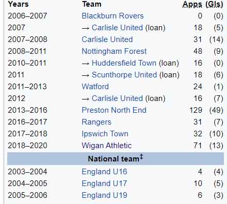Open the Blackburn Rovers team link
227x204 pixels.
pos(113,16)
